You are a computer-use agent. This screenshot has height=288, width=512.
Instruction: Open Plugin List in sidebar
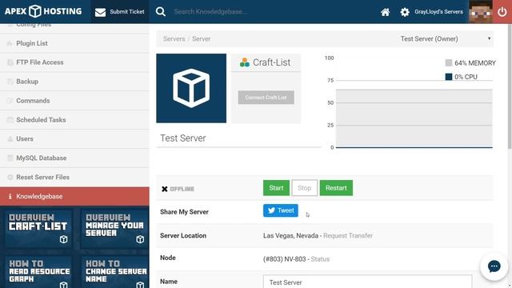pyautogui.click(x=74, y=43)
